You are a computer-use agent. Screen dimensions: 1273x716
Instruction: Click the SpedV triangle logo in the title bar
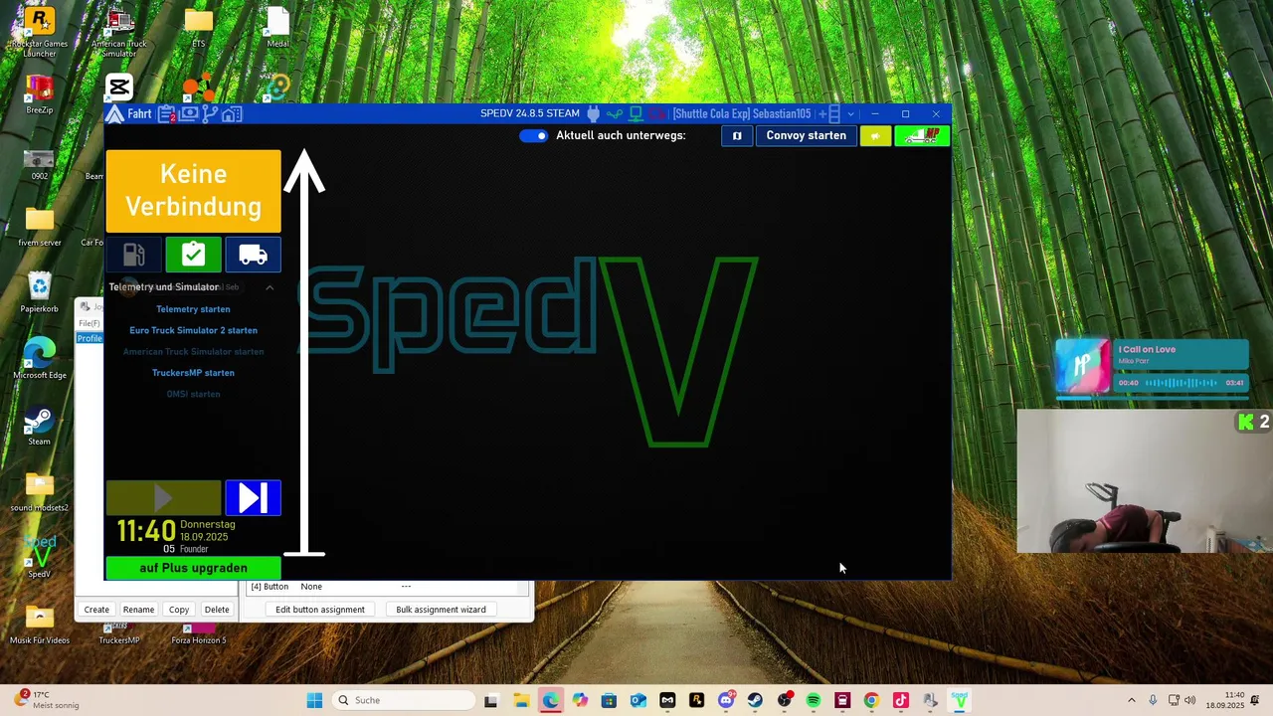pos(114,114)
